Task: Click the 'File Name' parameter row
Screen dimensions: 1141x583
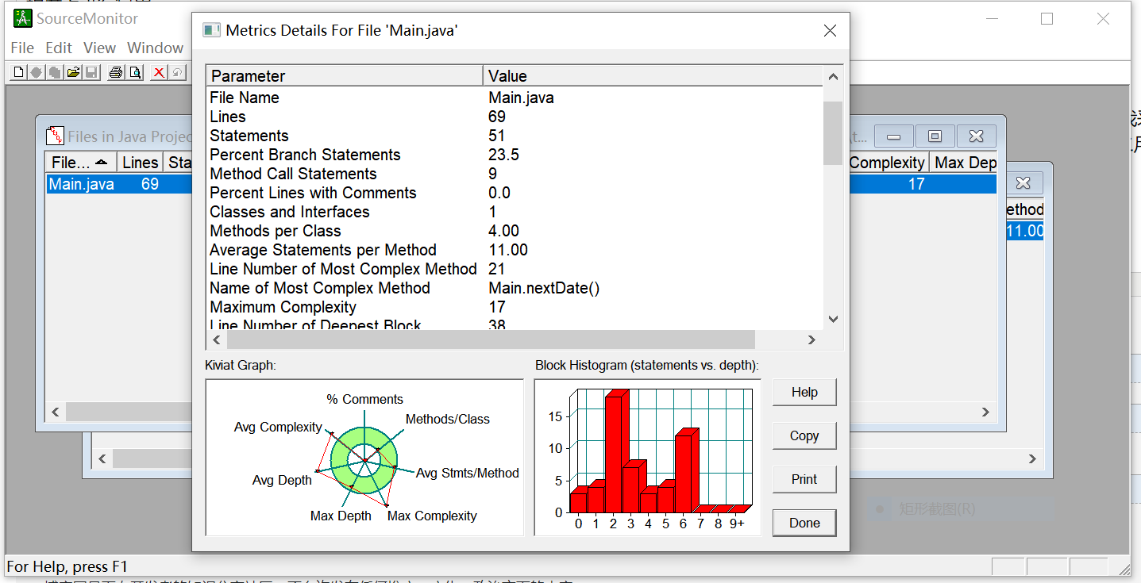Action: pyautogui.click(x=515, y=98)
